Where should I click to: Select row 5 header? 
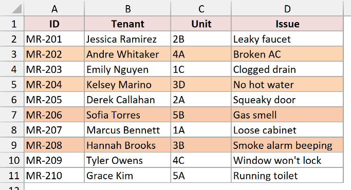12,84
